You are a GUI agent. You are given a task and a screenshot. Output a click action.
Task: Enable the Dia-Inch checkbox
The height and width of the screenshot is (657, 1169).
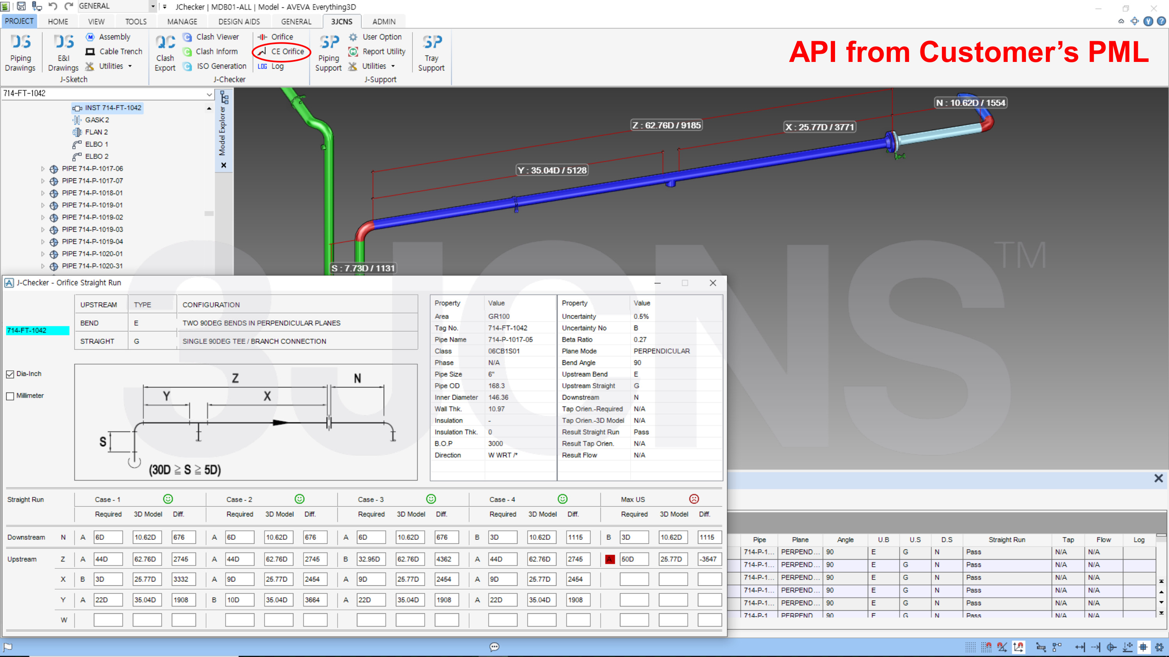point(10,374)
